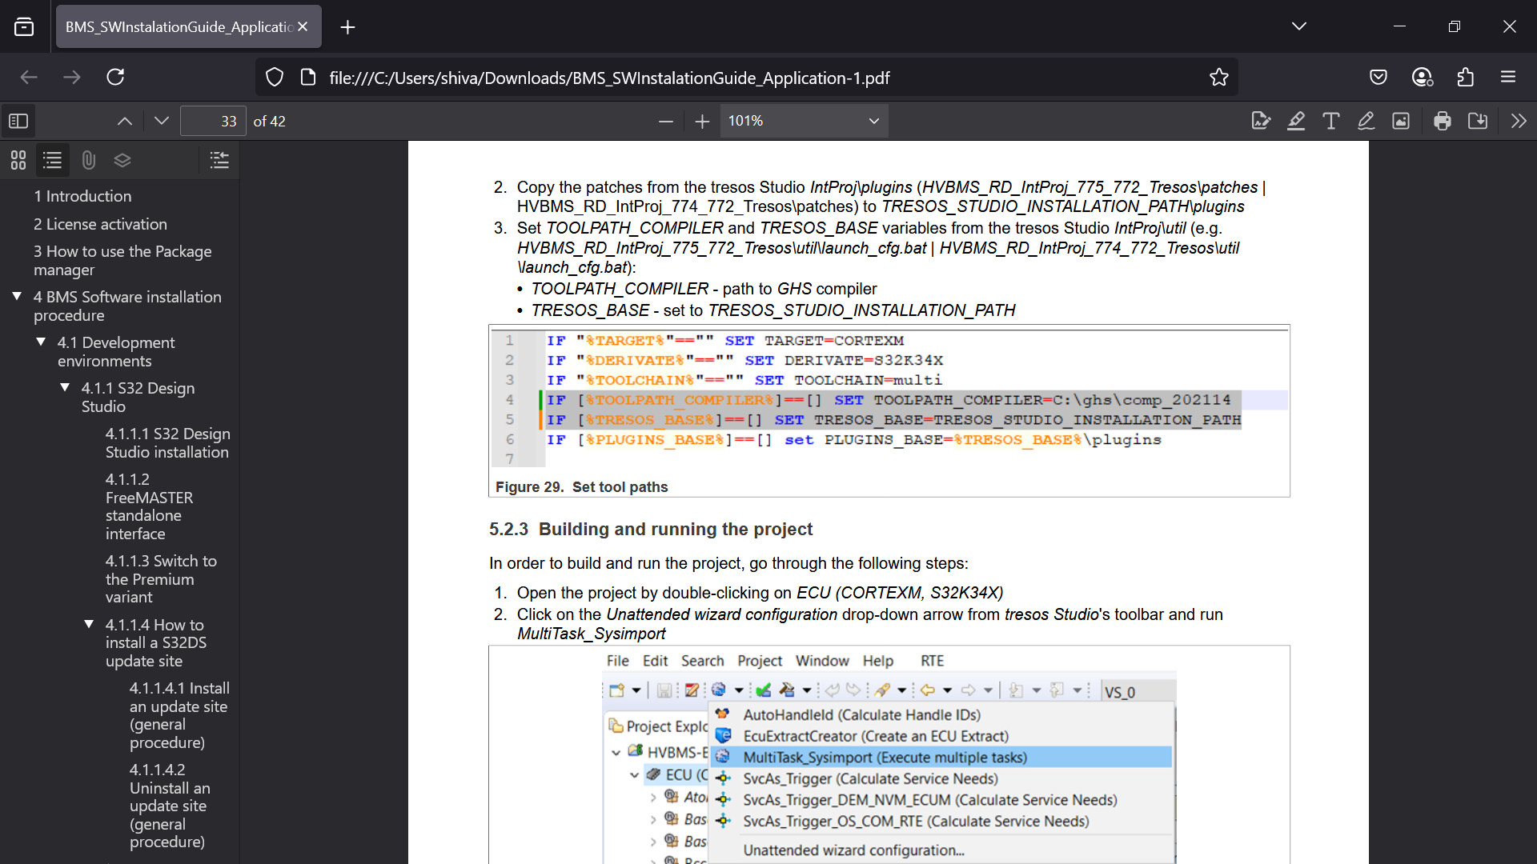The width and height of the screenshot is (1537, 864).
Task: Show page thumbnails view
Action: point(18,160)
